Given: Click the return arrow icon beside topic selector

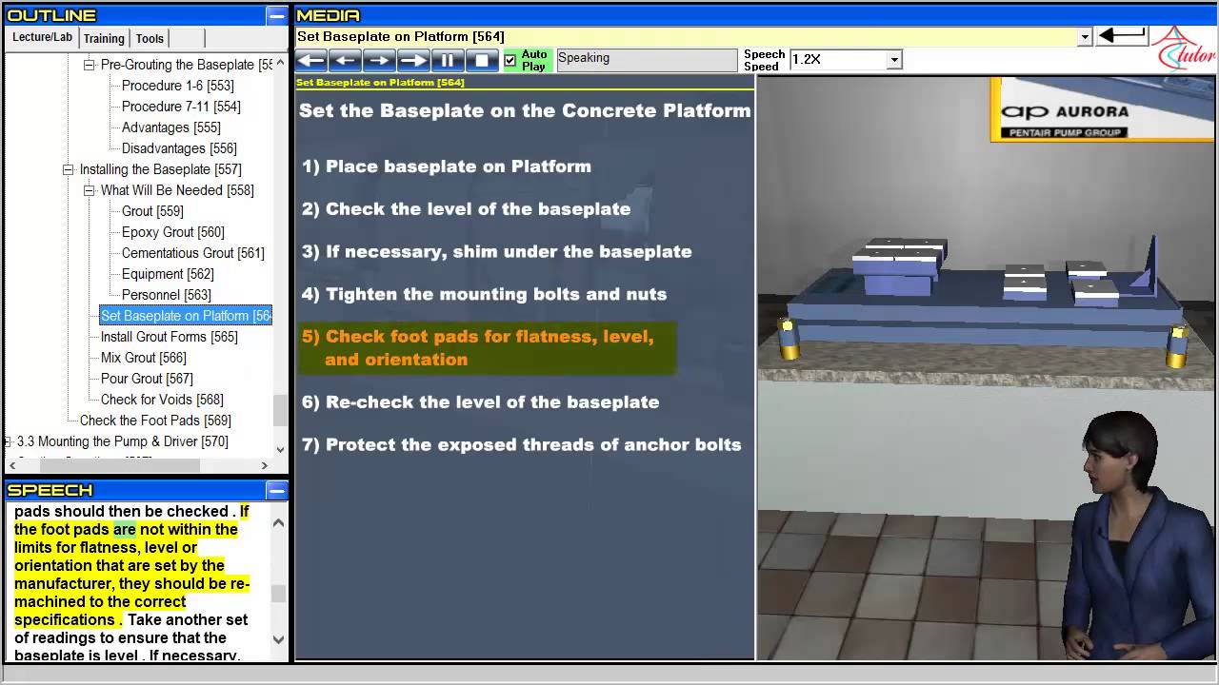Looking at the screenshot, I should [x=1122, y=36].
